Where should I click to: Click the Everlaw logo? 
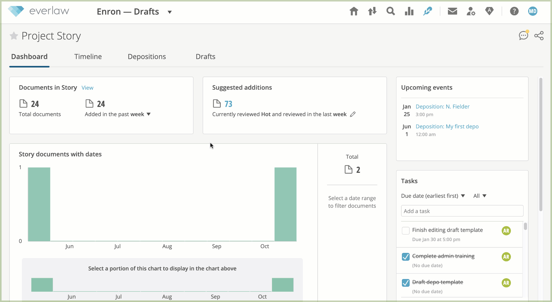point(39,11)
